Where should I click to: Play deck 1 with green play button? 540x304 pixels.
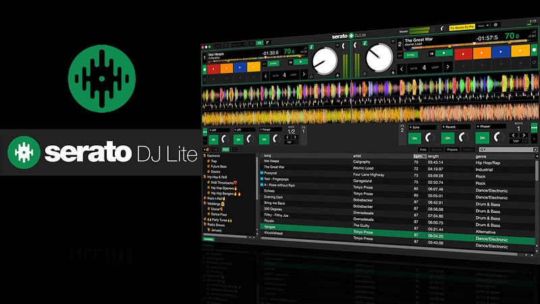[300, 61]
